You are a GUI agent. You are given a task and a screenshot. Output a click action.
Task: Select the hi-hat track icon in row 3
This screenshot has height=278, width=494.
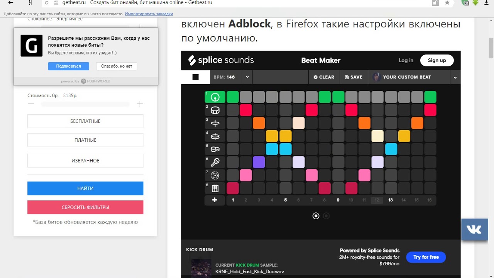click(215, 123)
